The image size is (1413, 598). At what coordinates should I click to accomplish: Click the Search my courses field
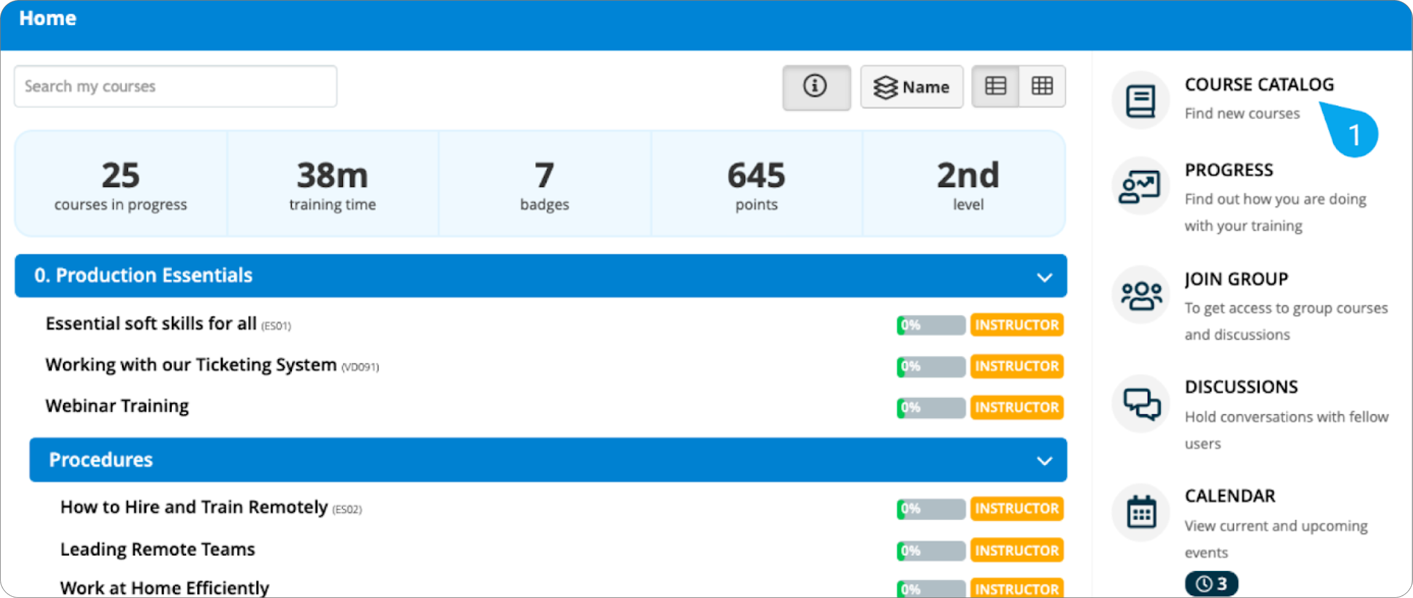(x=176, y=86)
